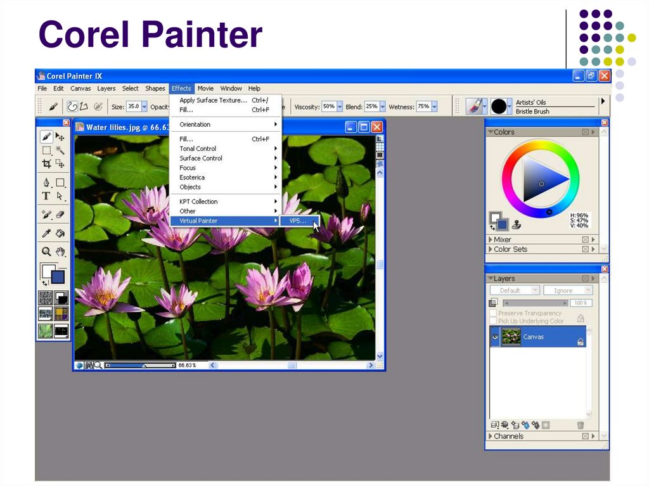Viewport: 649px width, 486px height.
Task: Click the clone color stamp icon
Action: (x=516, y=224)
